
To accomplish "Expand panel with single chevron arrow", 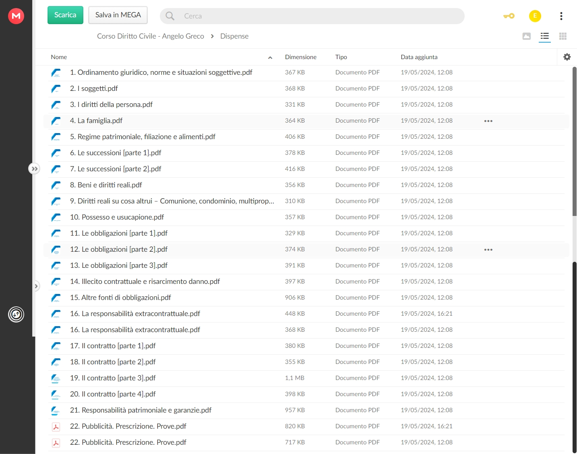I will (36, 286).
